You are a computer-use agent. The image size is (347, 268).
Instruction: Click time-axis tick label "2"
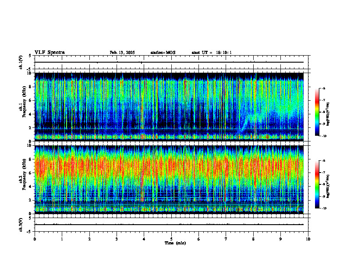(89, 239)
